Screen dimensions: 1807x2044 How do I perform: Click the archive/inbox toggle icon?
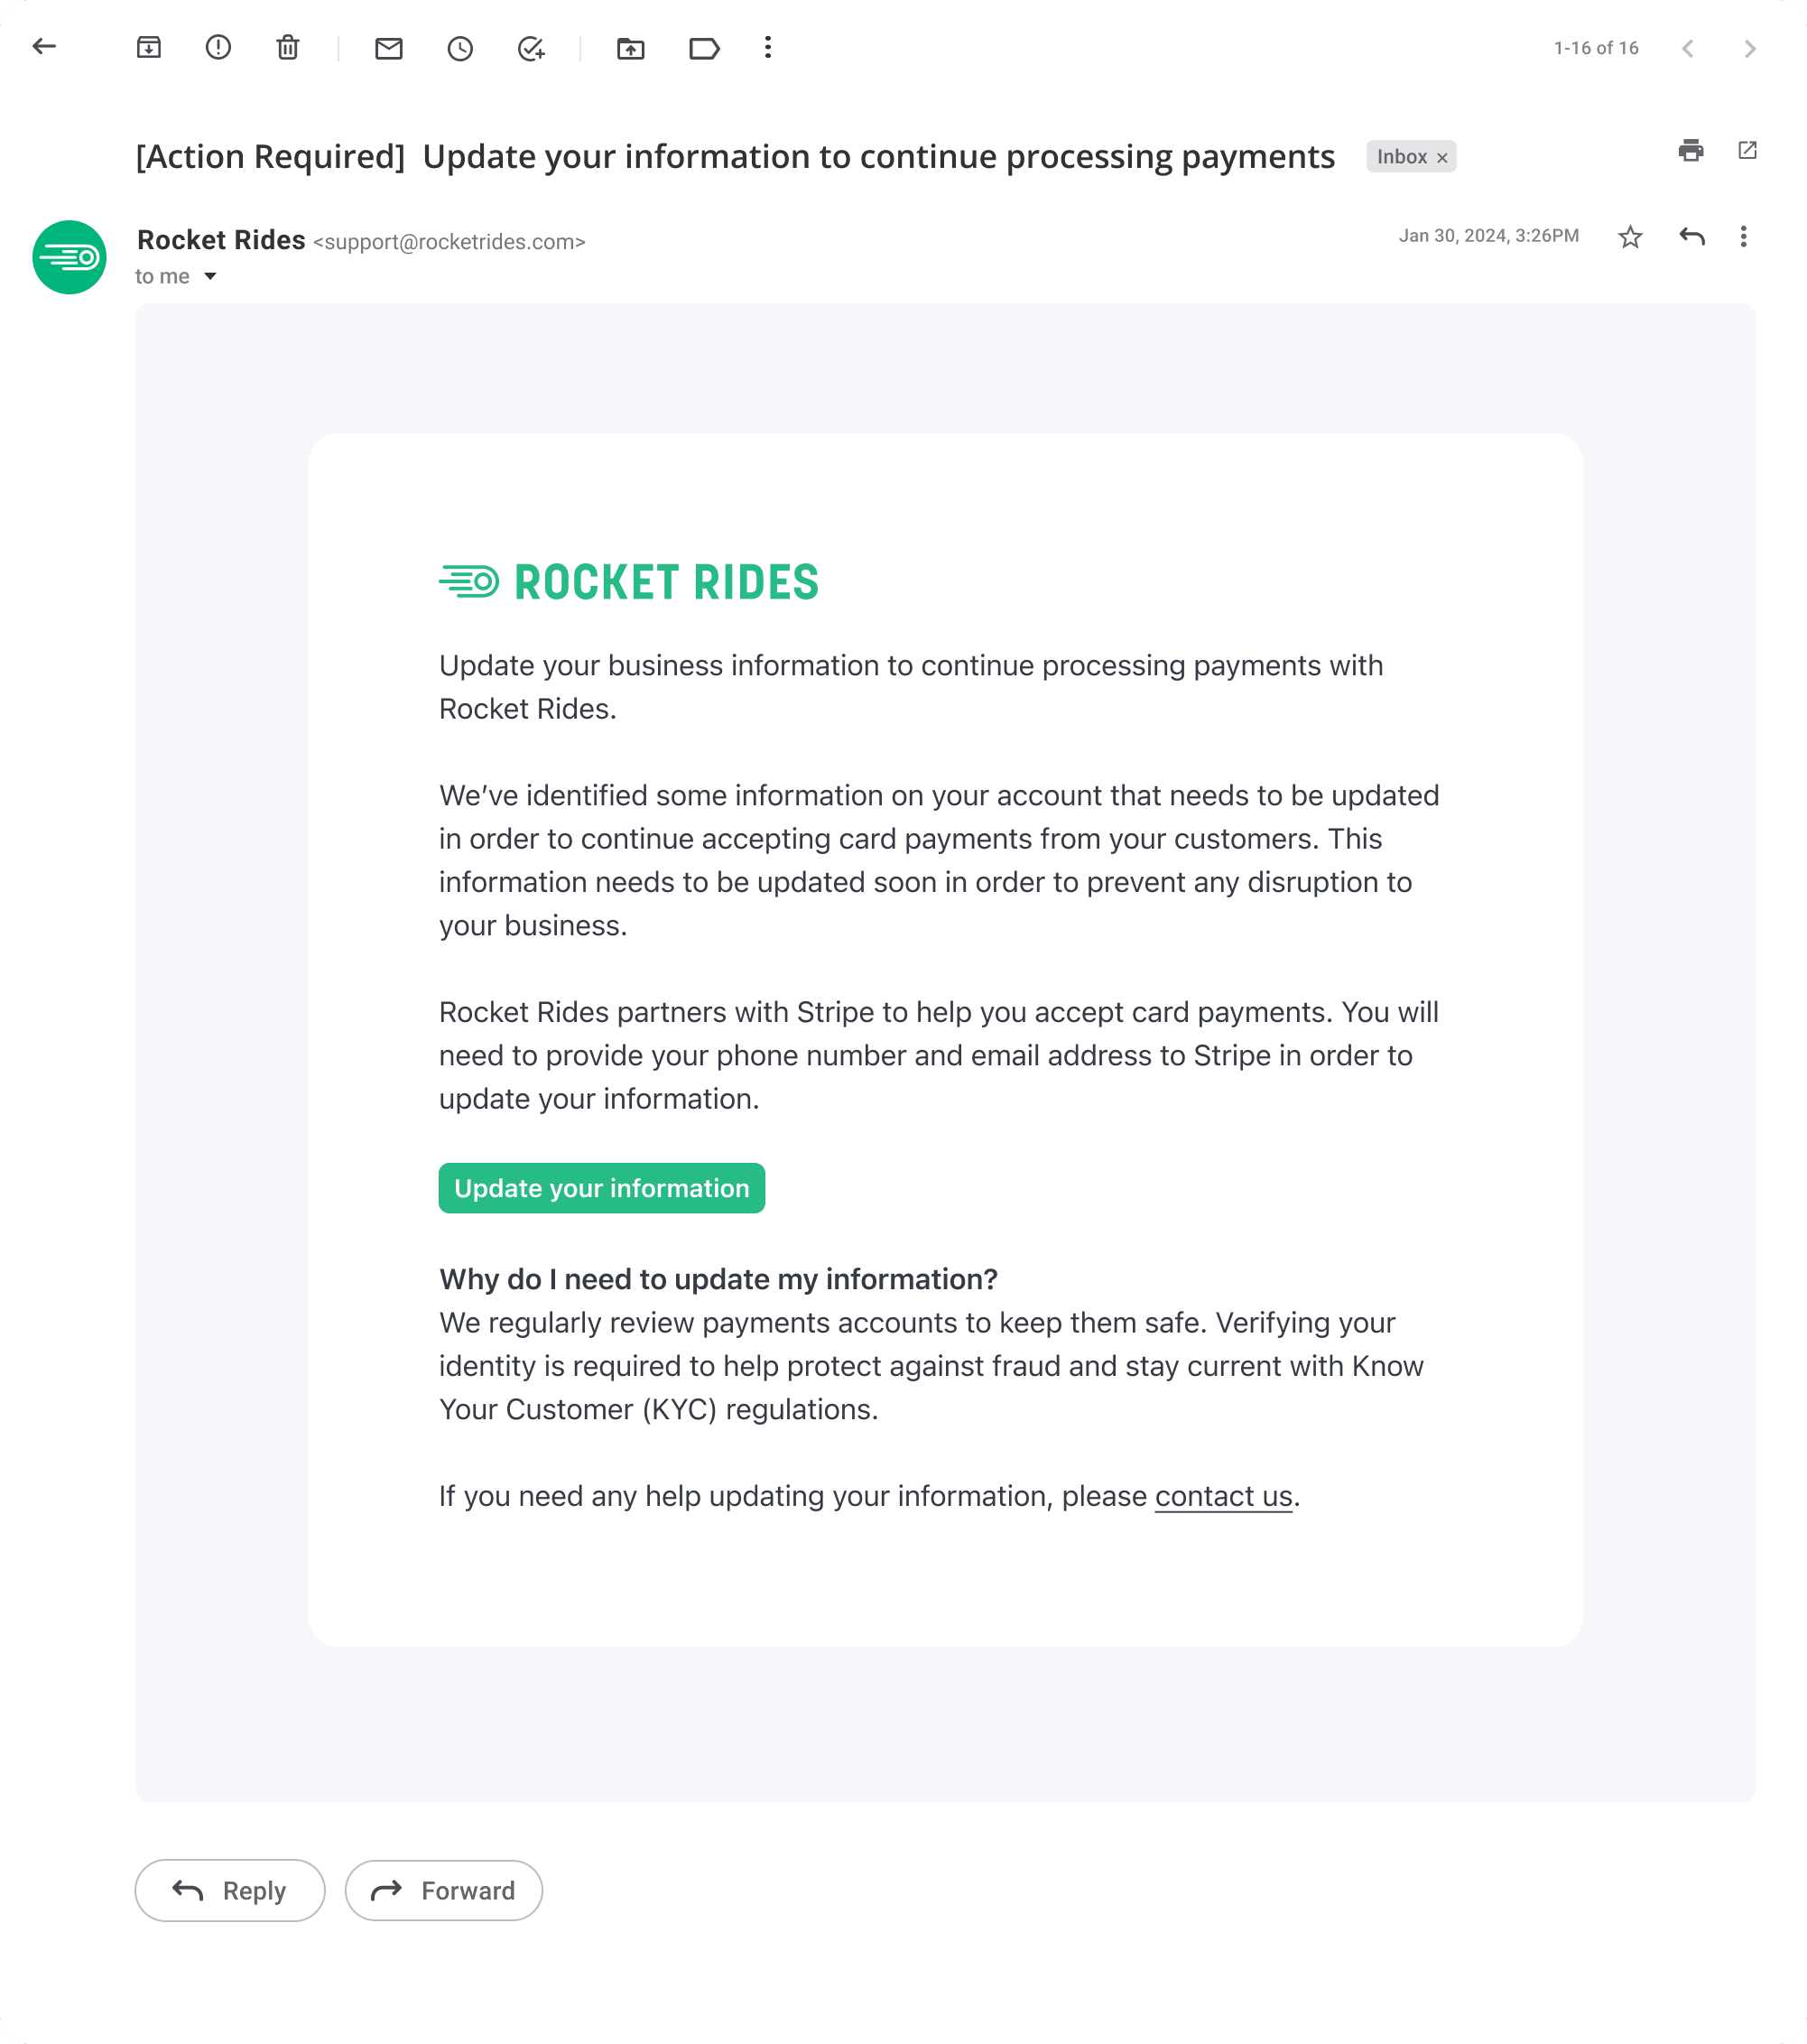pyautogui.click(x=150, y=47)
